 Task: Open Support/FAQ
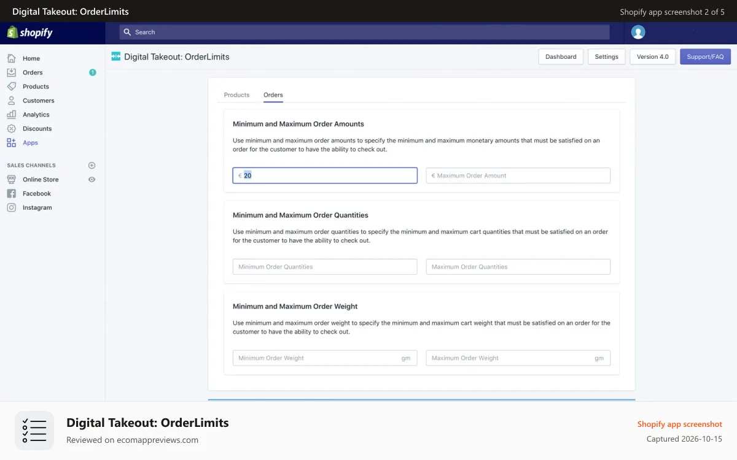(705, 56)
